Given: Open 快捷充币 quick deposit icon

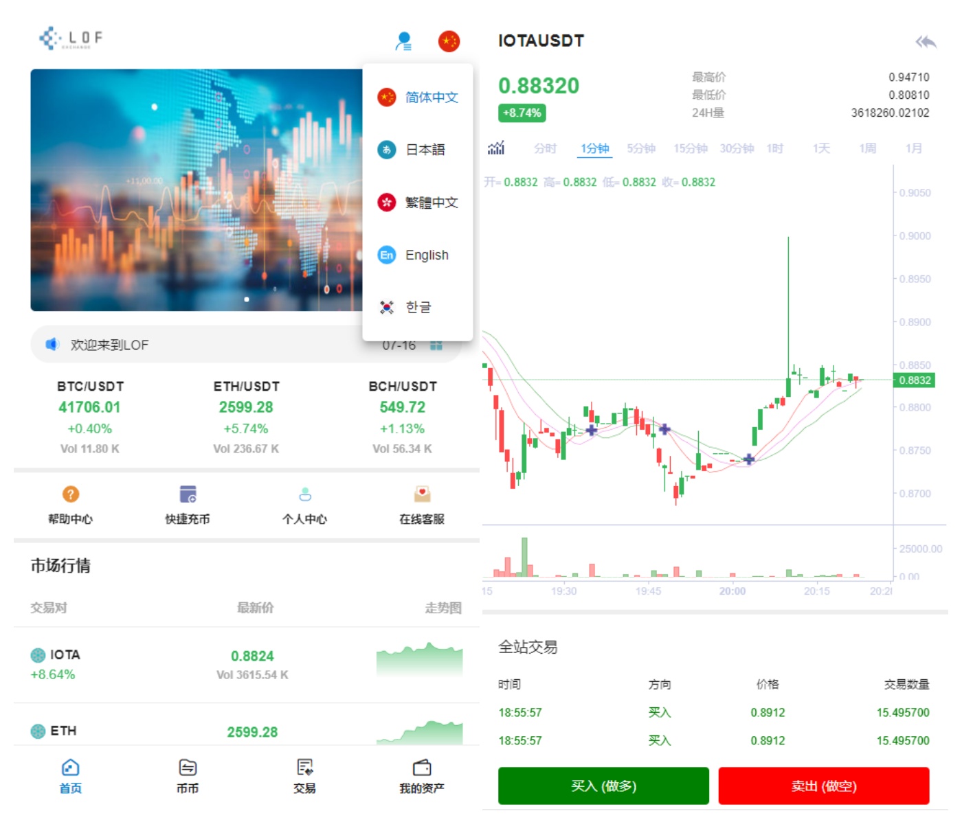Looking at the screenshot, I should coord(188,494).
